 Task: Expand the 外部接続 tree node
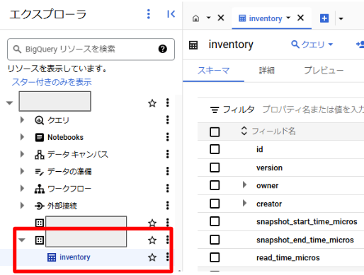22,206
